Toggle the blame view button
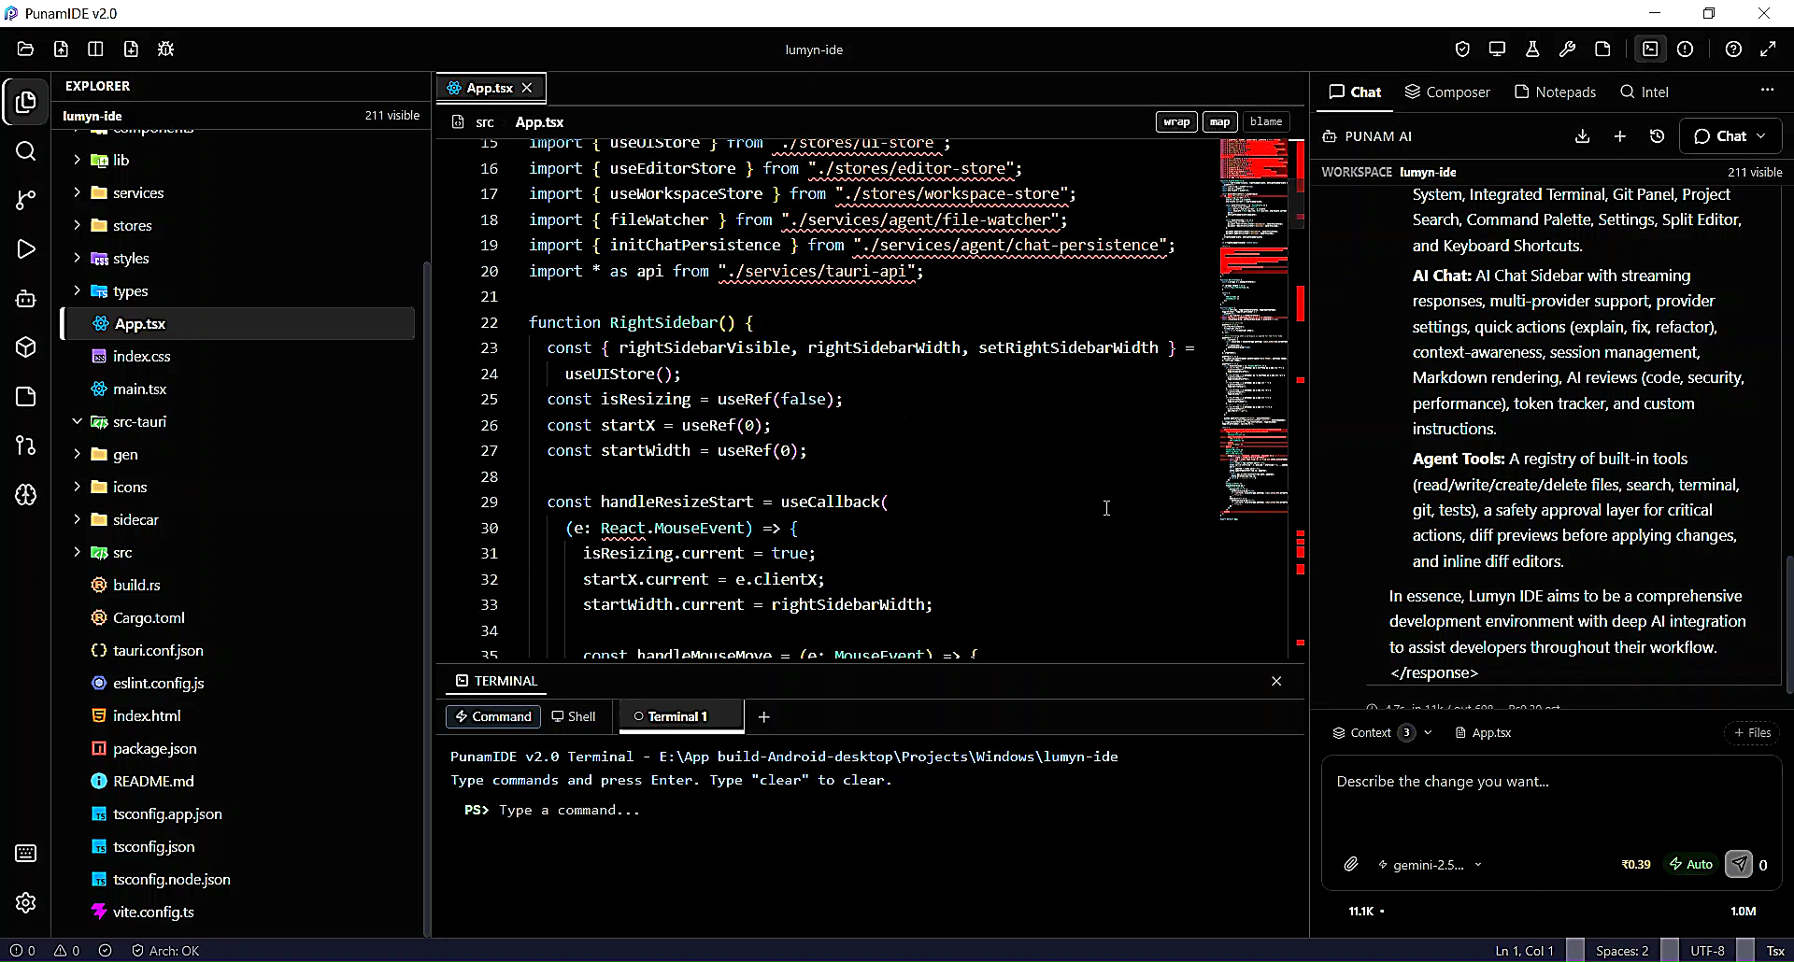This screenshot has height=962, width=1794. [1266, 121]
